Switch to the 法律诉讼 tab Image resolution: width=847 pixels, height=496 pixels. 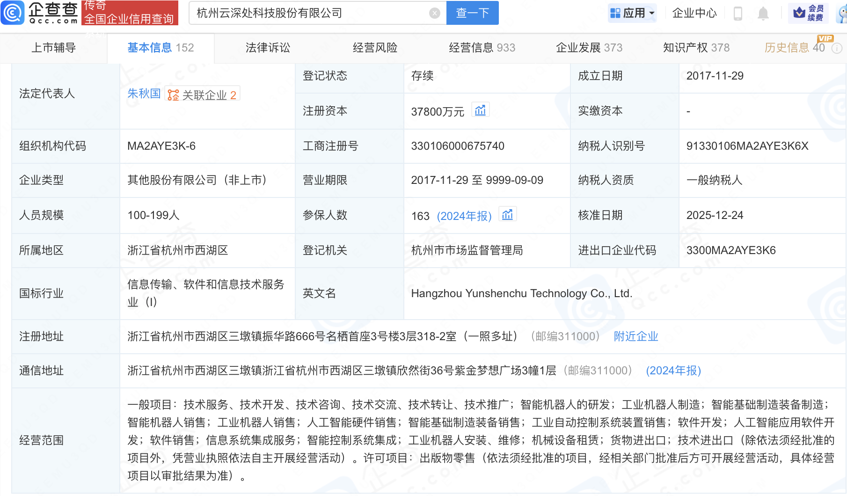(x=268, y=48)
